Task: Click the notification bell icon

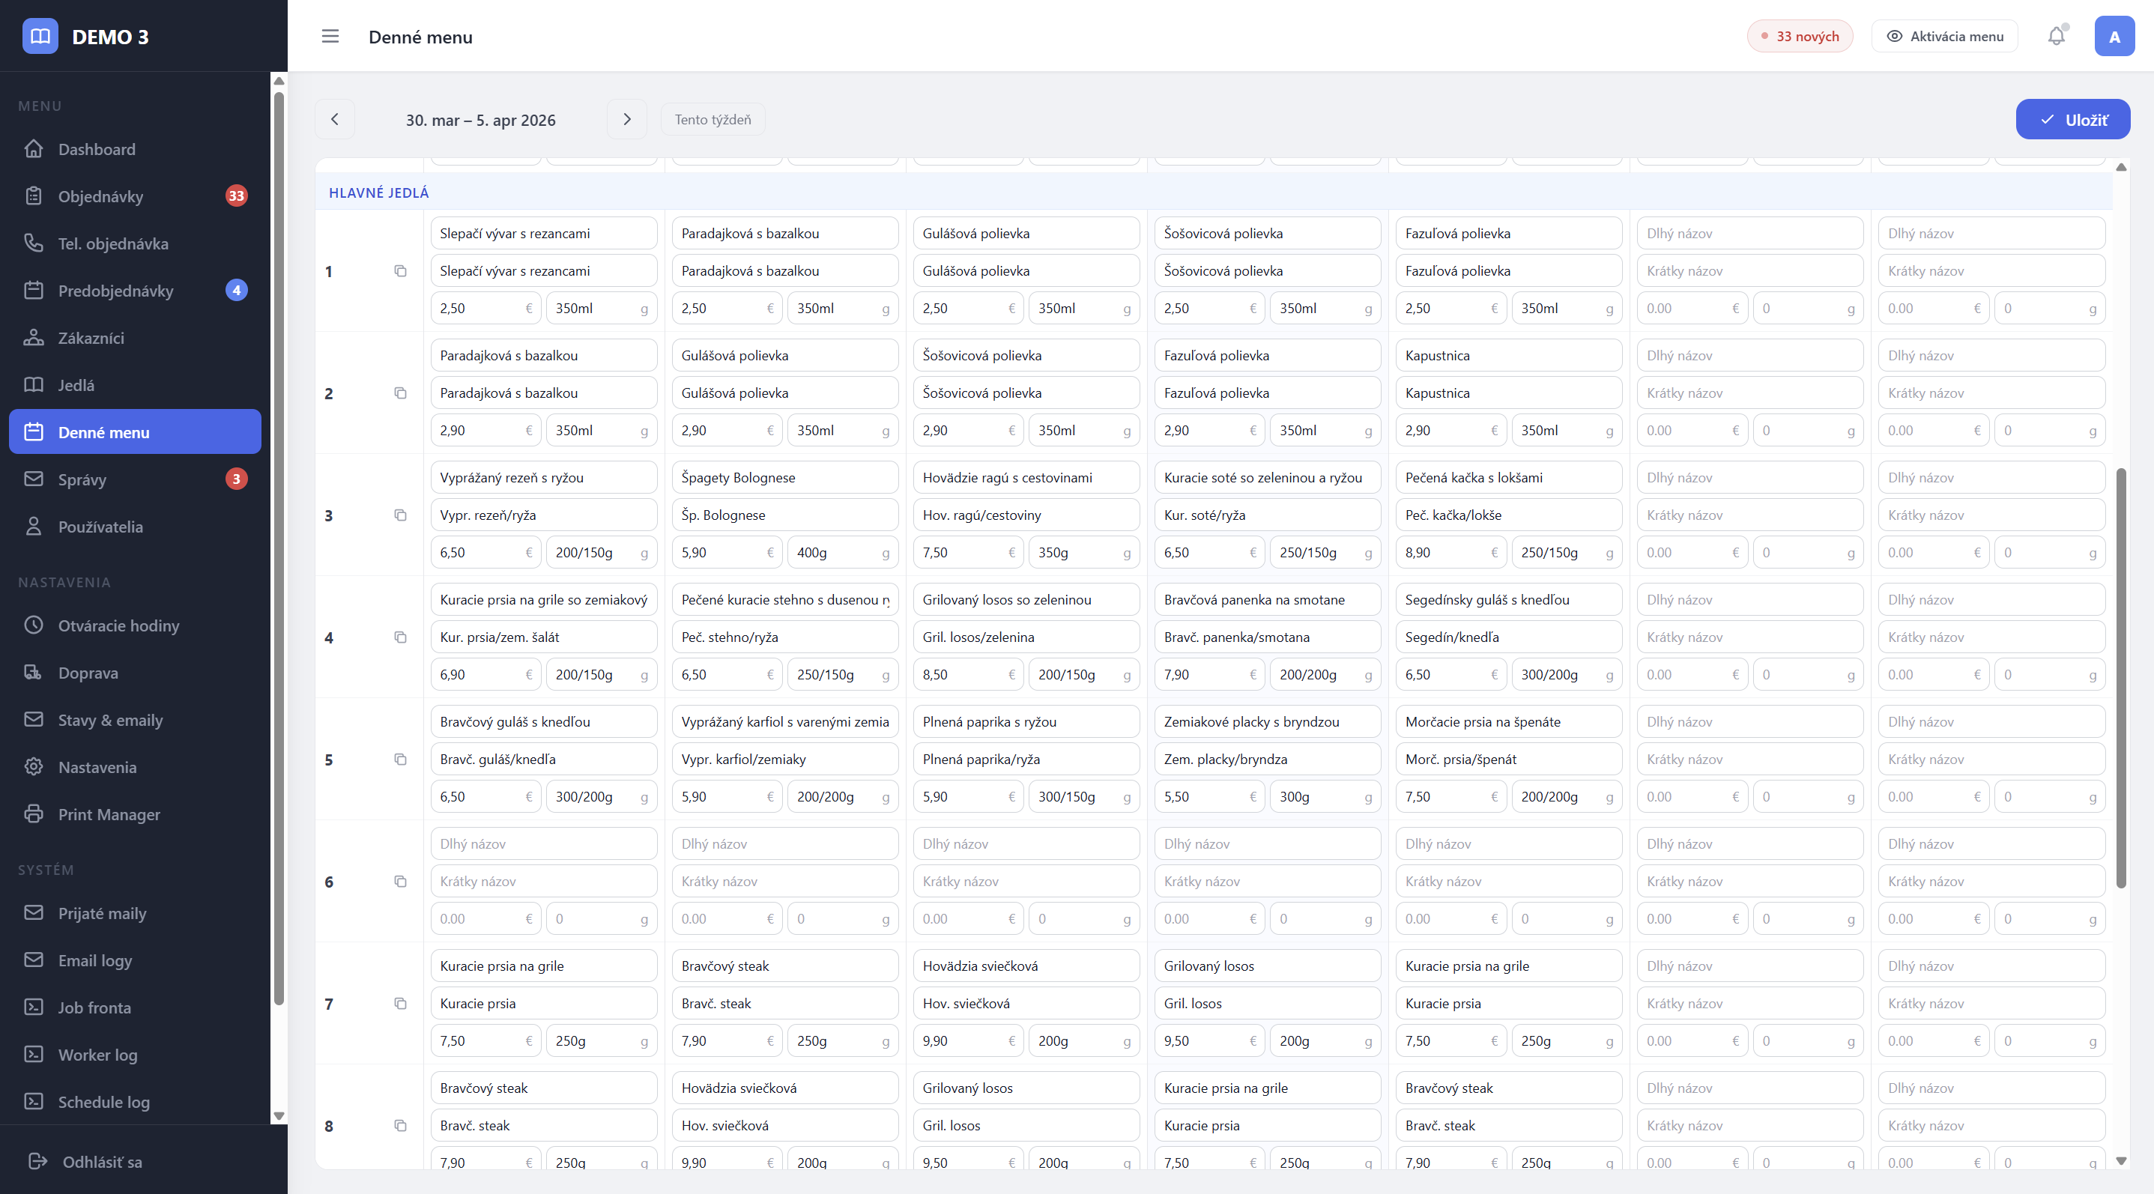Action: point(2055,36)
